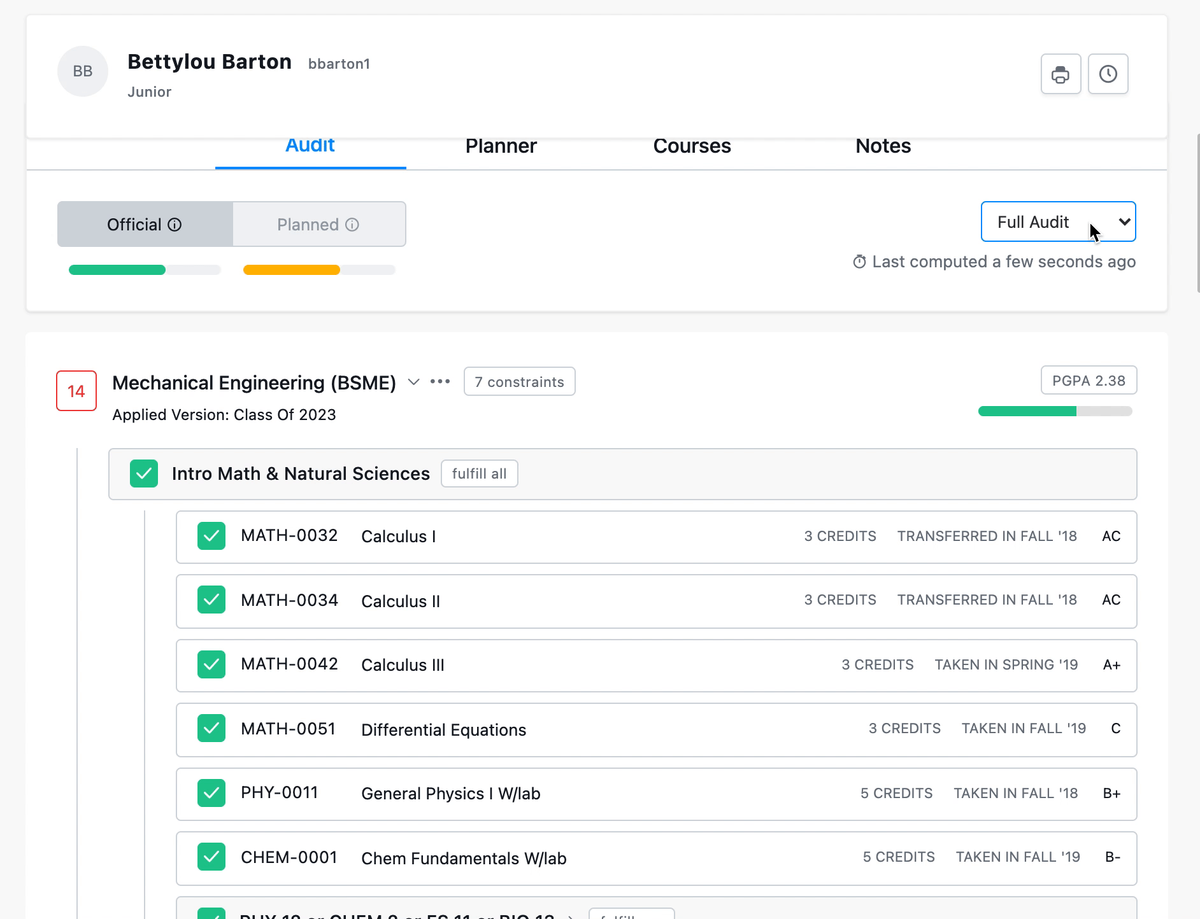Click the Calculus III course title
1200x919 pixels.
tap(403, 665)
